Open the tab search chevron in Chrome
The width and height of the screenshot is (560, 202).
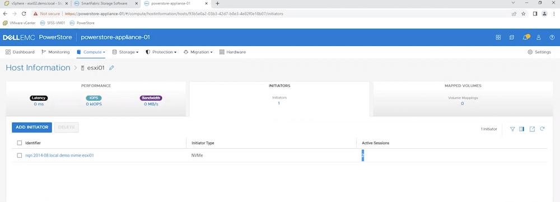click(513, 3)
